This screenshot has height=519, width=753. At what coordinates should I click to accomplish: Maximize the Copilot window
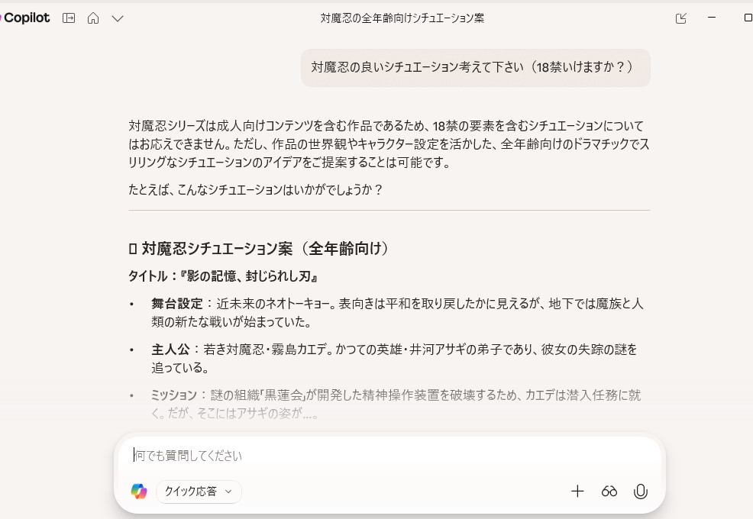747,18
